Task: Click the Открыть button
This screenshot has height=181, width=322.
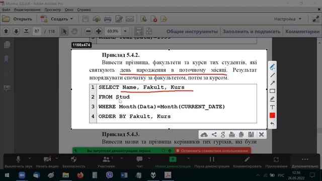Action: tap(17, 19)
